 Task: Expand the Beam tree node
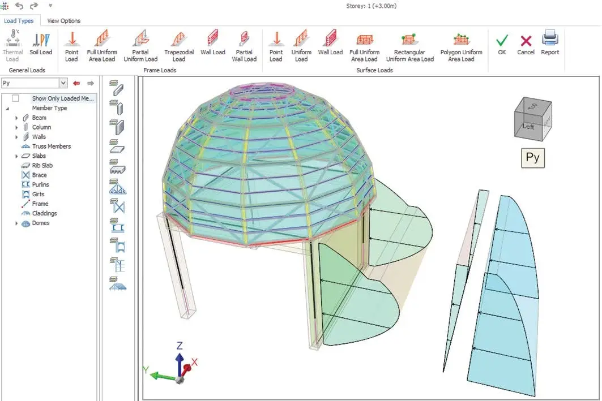point(16,118)
